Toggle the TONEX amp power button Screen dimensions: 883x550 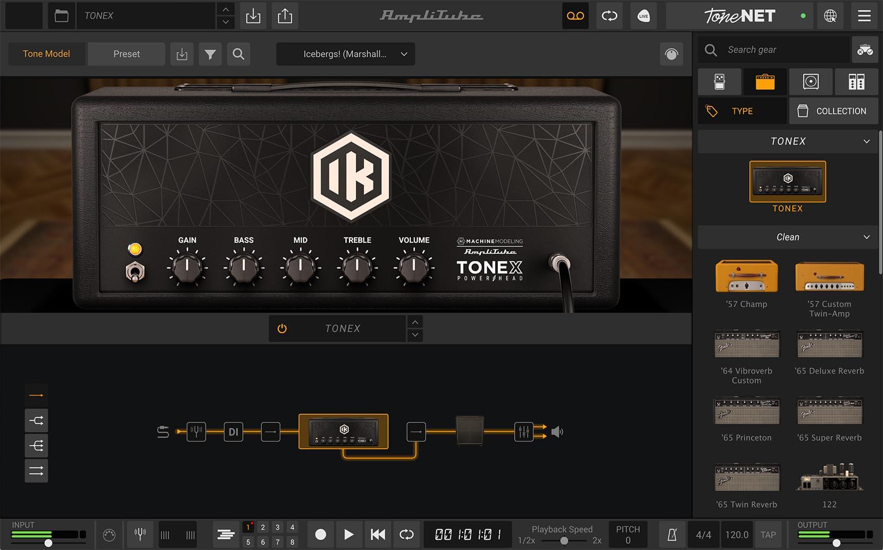coord(282,328)
